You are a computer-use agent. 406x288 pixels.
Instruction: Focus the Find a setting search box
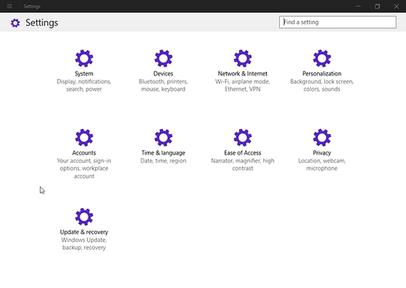(x=338, y=22)
